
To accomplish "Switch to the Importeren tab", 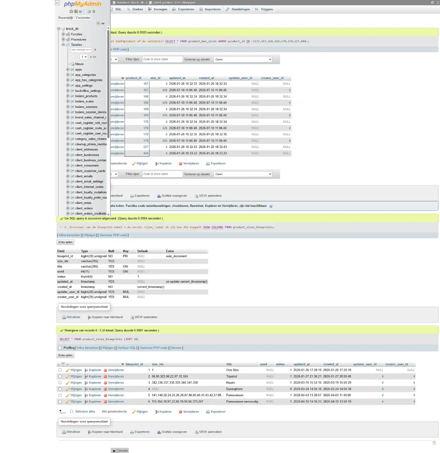I will [x=210, y=9].
